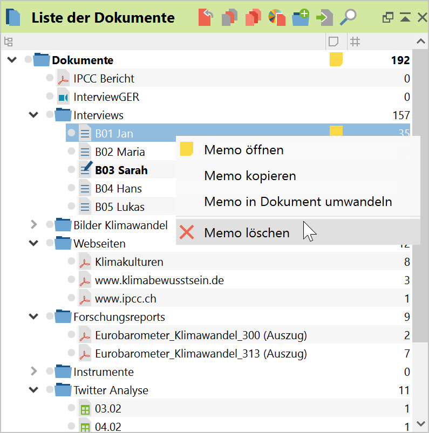This screenshot has height=433, width=429.
Task: Choose Memo löschen from context menu
Action: 298,232
